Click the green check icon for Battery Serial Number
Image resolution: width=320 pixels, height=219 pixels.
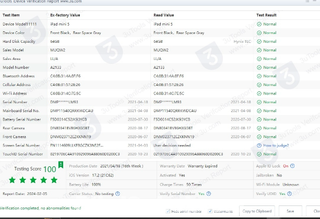pyautogui.click(x=259, y=119)
